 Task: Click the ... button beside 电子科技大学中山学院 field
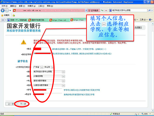(63, 72)
